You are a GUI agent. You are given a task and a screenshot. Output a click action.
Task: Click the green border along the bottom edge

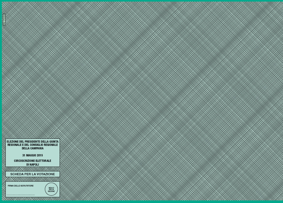point(141,202)
